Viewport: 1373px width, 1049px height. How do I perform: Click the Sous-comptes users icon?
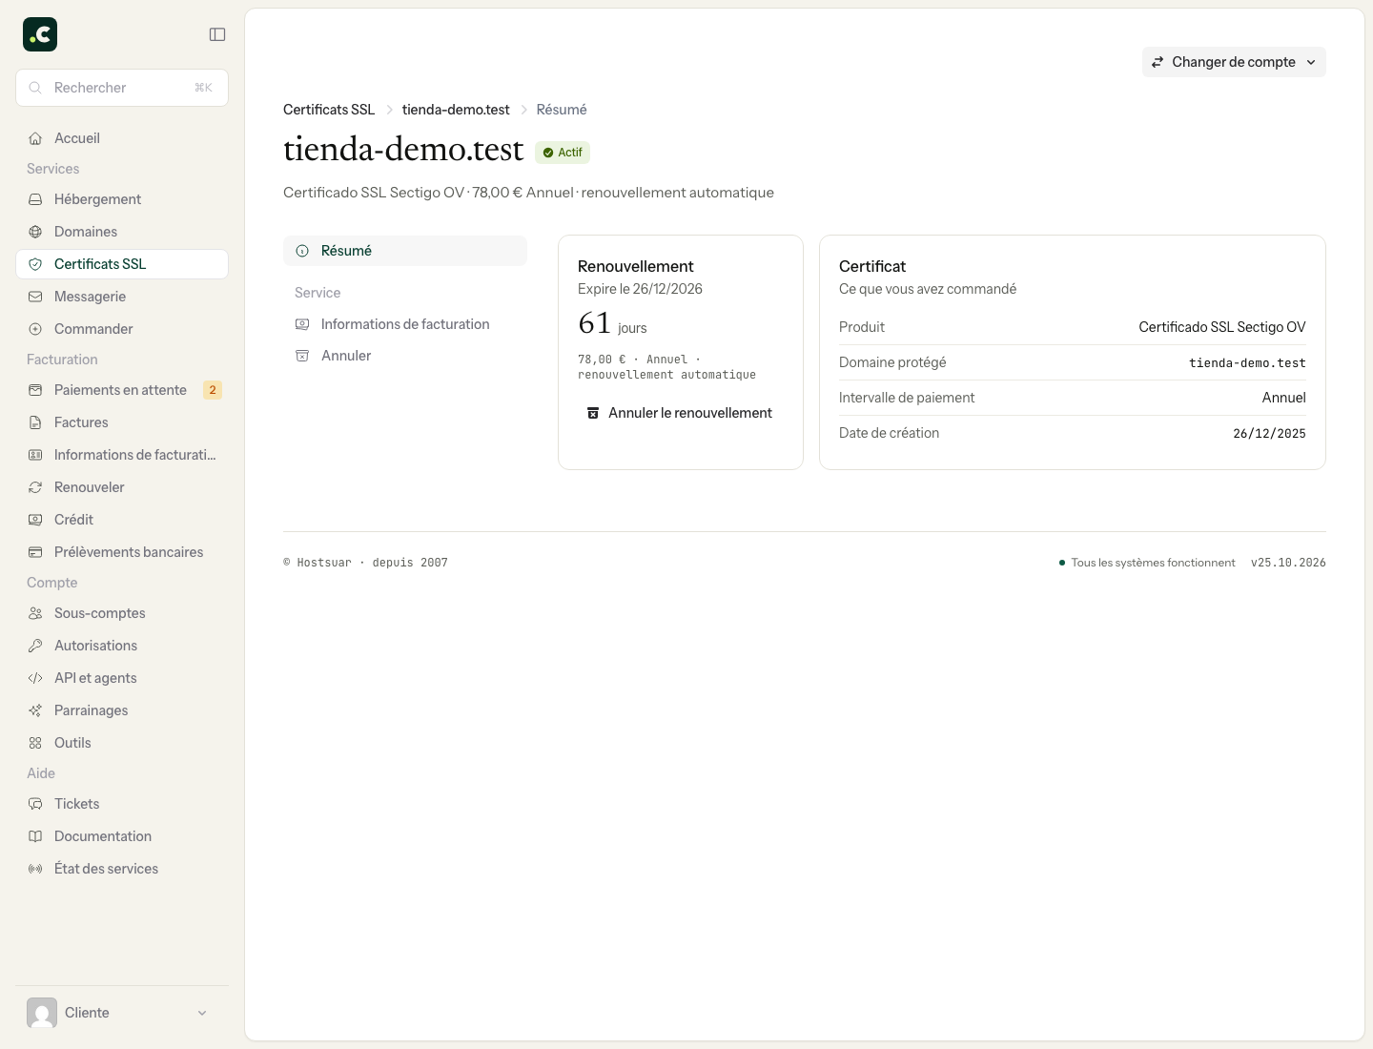tap(35, 613)
